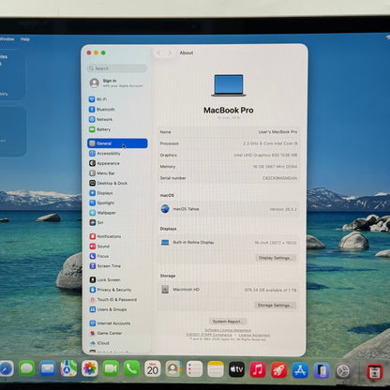
Task: Click the macOS Tahoe row
Action: 229,209
